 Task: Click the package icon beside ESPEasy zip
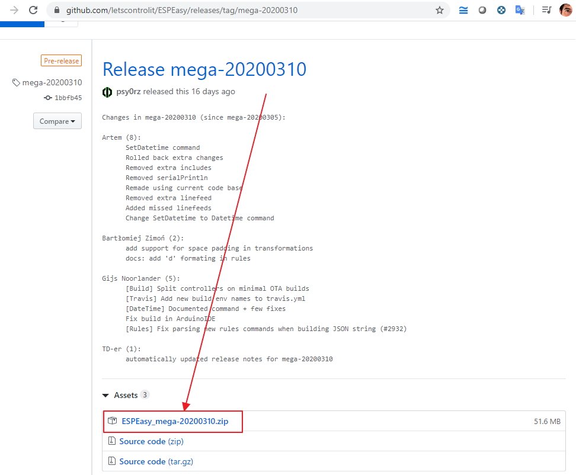pos(112,421)
